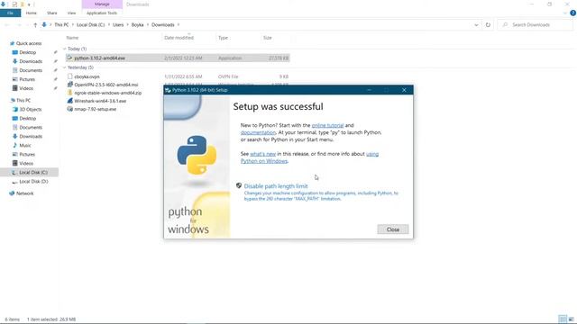Click This PC in the breadcrumb path
577x324 pixels.
click(61, 25)
